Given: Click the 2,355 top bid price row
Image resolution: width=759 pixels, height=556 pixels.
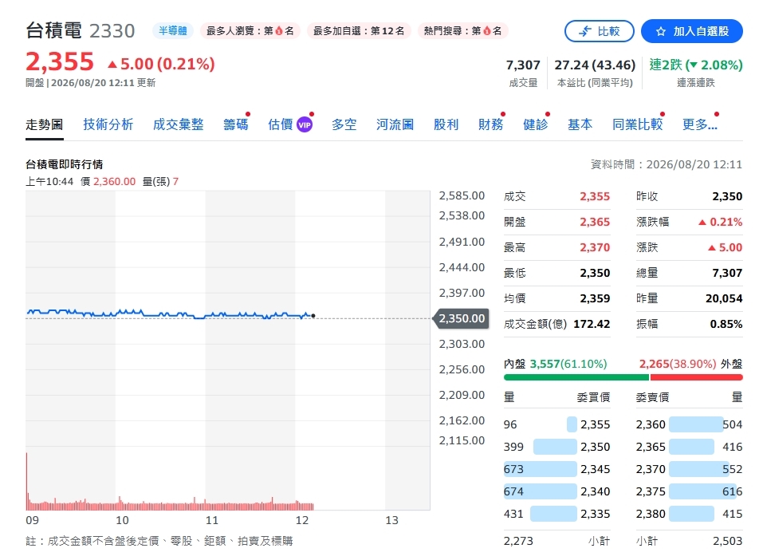Looking at the screenshot, I should (556, 424).
